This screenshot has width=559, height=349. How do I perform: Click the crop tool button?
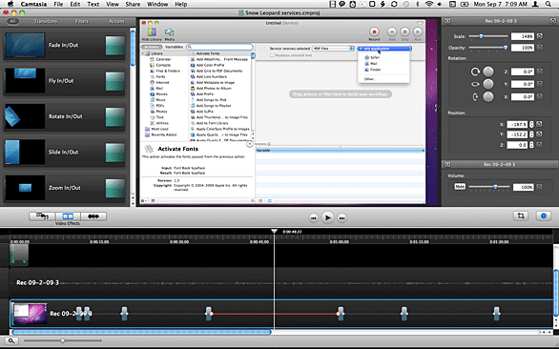tap(521, 216)
